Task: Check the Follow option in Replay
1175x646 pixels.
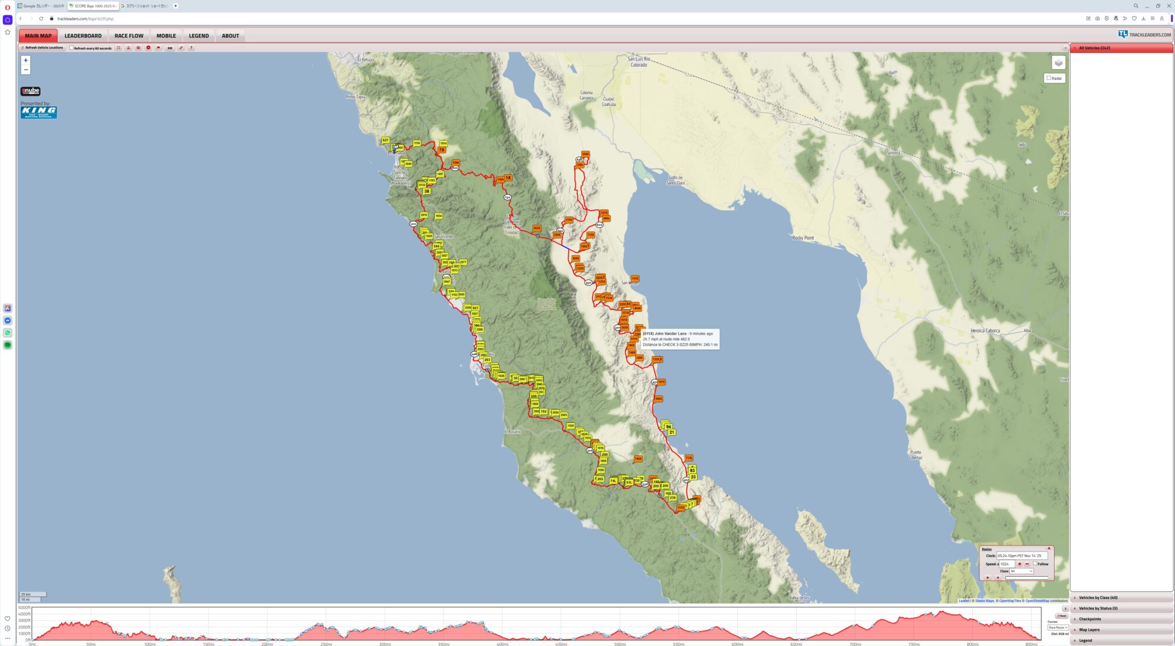Action: click(x=1035, y=564)
